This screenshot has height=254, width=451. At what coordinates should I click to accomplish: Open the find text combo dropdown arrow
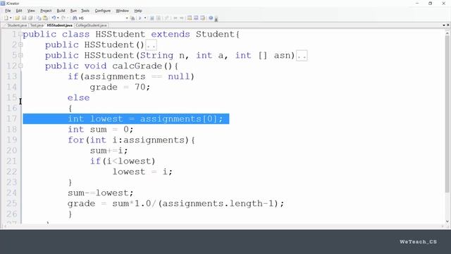(127, 18)
